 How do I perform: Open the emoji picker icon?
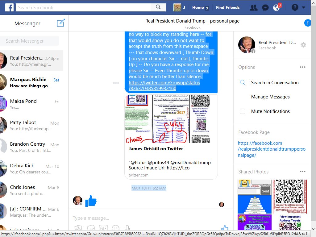coord(116,228)
